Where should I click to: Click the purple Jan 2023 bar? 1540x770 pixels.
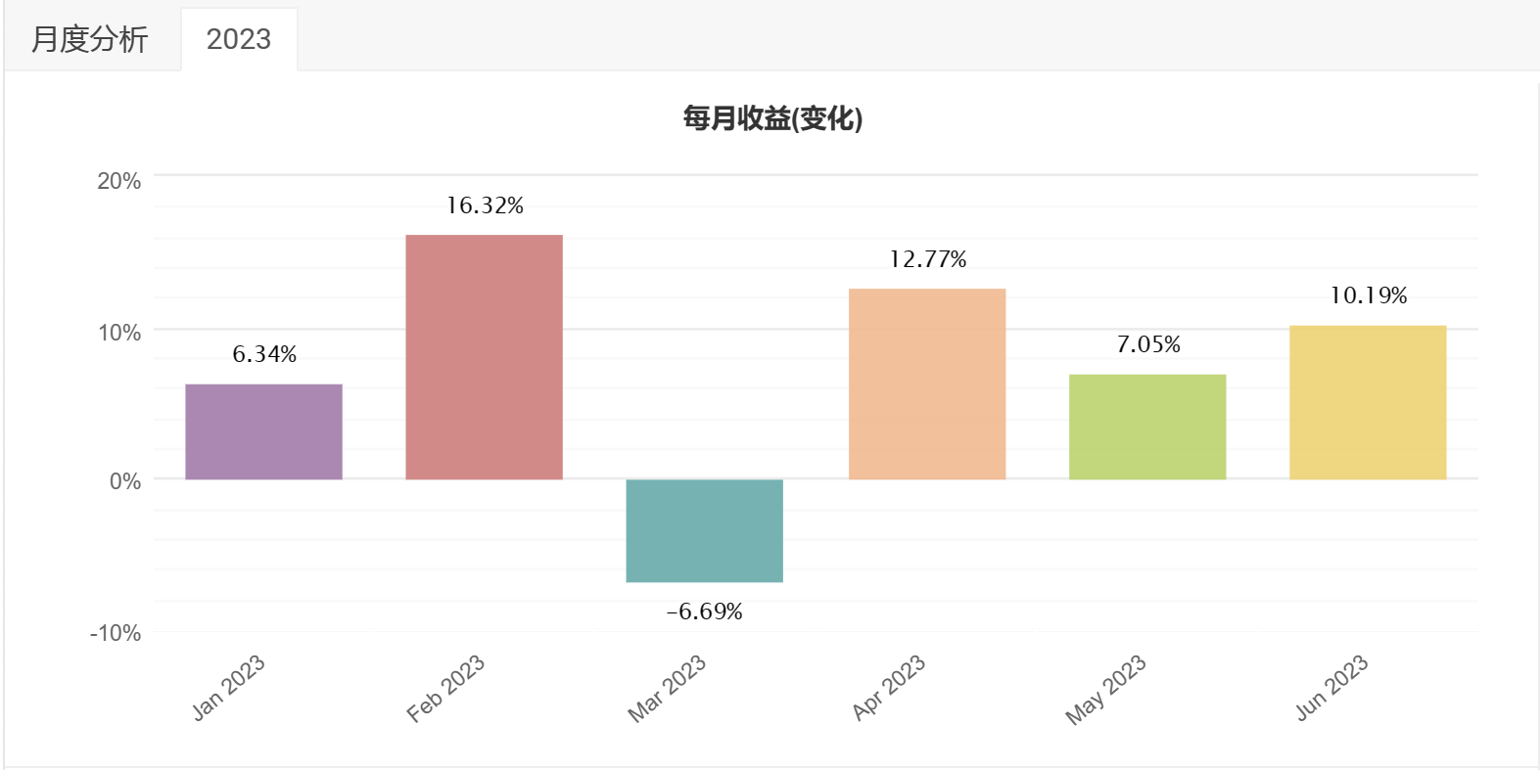pos(263,431)
